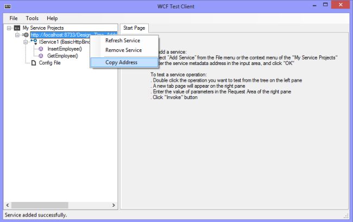The height and width of the screenshot is (222, 353).
Task: Click the GetEmployee operation cube icon
Action: click(x=41, y=56)
